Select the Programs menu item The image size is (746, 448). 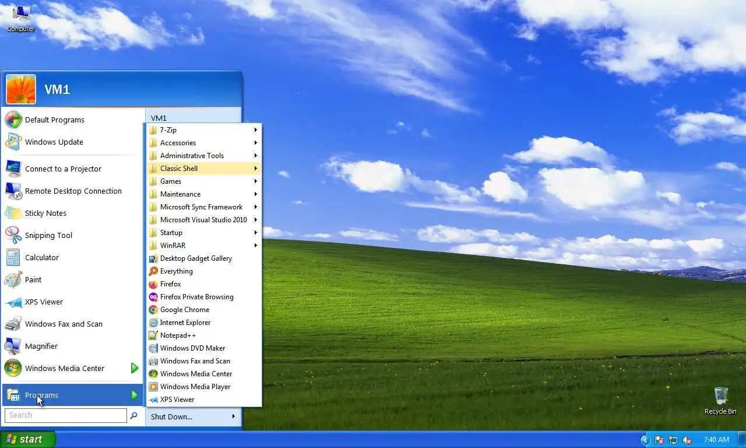(x=73, y=395)
